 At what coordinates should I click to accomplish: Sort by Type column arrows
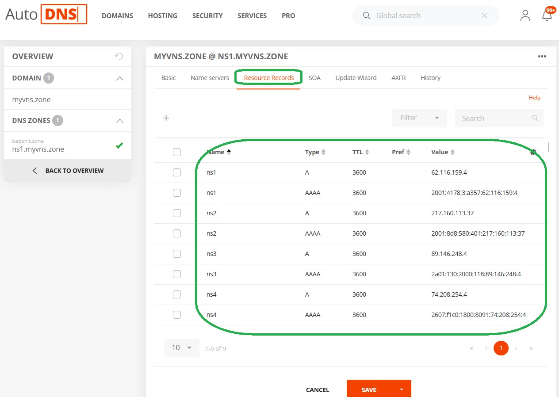323,152
